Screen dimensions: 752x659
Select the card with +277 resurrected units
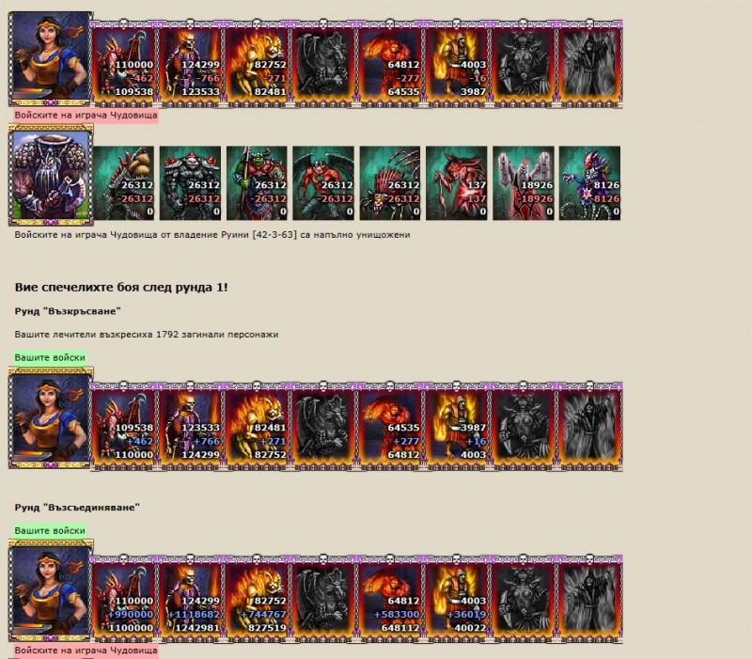click(x=390, y=427)
